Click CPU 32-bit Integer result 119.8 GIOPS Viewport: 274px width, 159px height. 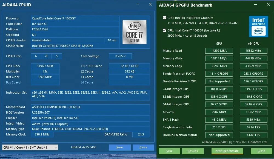(x=253, y=97)
